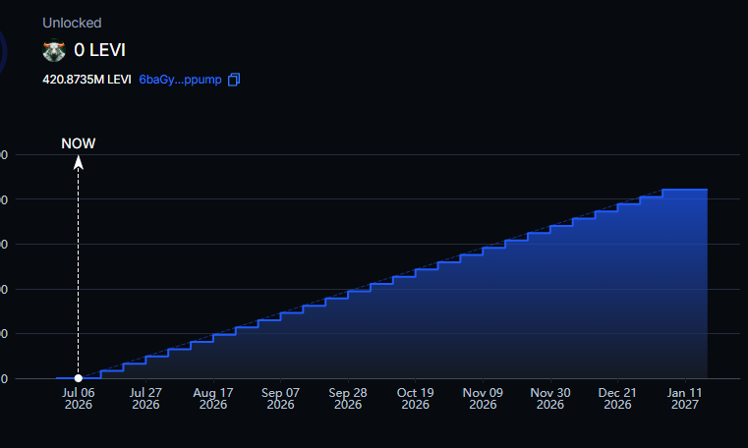This screenshot has width=748, height=448.
Task: Open the 6baGy...ppump address link
Action: tap(180, 80)
